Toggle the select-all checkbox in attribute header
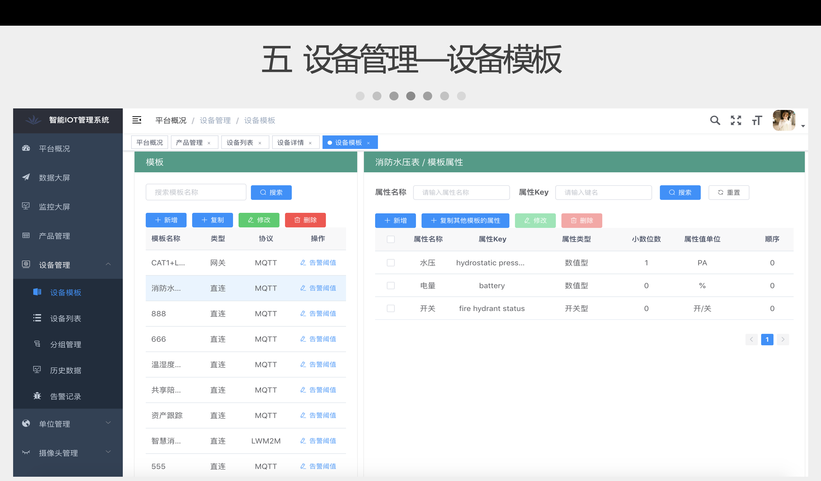This screenshot has width=821, height=481. (391, 239)
